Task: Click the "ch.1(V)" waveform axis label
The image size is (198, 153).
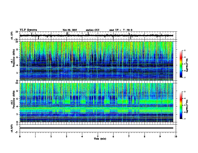Action: [x=12, y=35]
